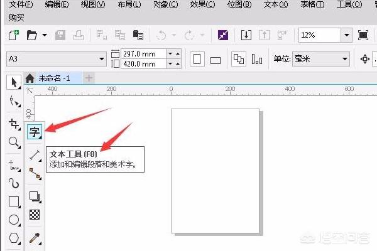Select the Eyedropper tool
This screenshot has width=377, height=251.
point(34,238)
